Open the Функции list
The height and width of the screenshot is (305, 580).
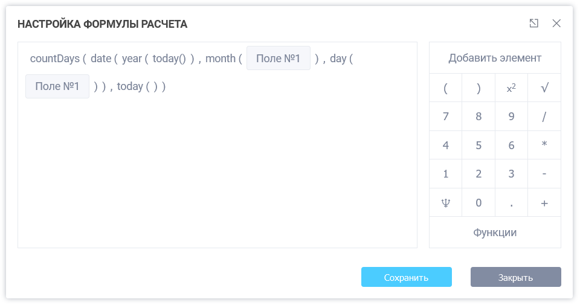(x=495, y=233)
